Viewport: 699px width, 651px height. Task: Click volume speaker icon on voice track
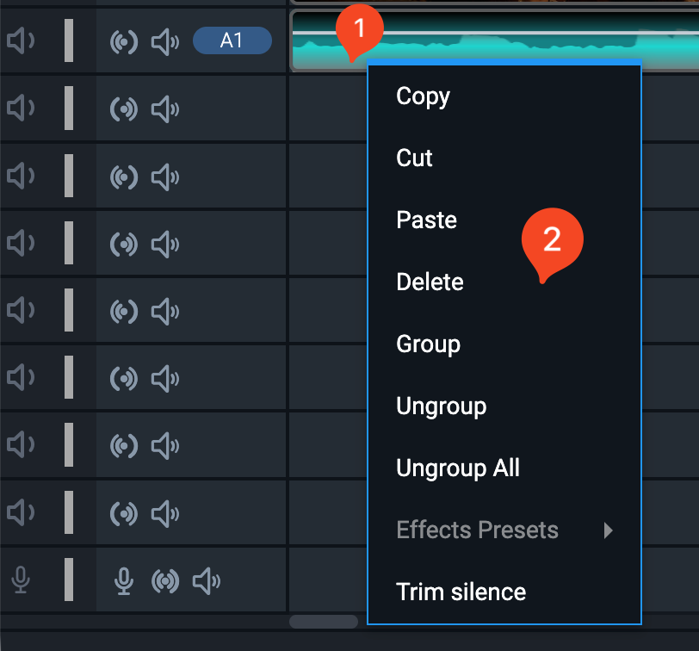coord(207,581)
